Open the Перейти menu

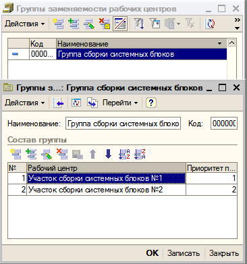coord(120,103)
